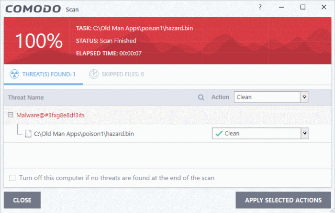This screenshot has height=213, width=335.
Task: Click the green checkmark in Clean dropdown
Action: (x=219, y=133)
